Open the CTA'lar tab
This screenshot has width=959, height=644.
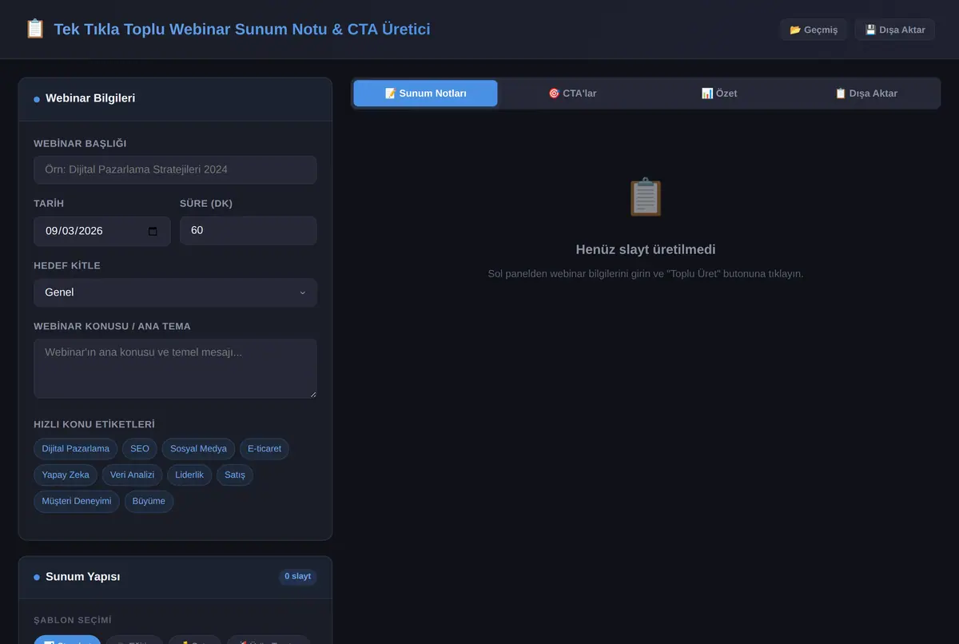(572, 93)
